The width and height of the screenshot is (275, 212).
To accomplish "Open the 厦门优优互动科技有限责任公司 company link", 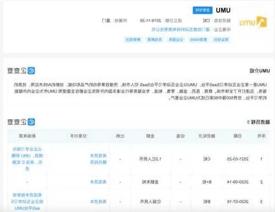I will point(180,29).
